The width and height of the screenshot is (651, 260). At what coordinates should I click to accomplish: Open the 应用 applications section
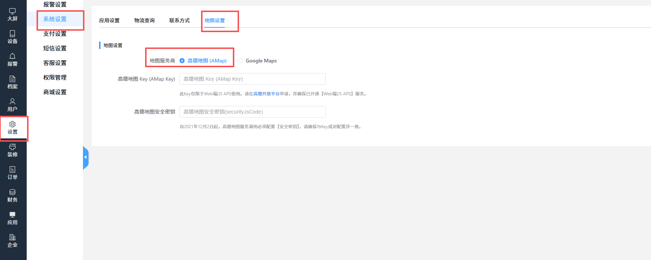coord(12,218)
